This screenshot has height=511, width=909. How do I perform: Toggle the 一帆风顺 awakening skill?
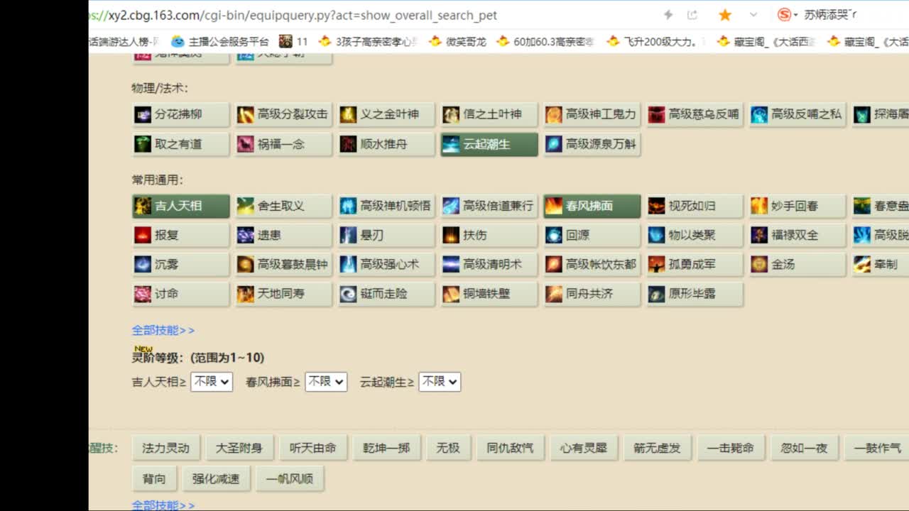coord(290,478)
